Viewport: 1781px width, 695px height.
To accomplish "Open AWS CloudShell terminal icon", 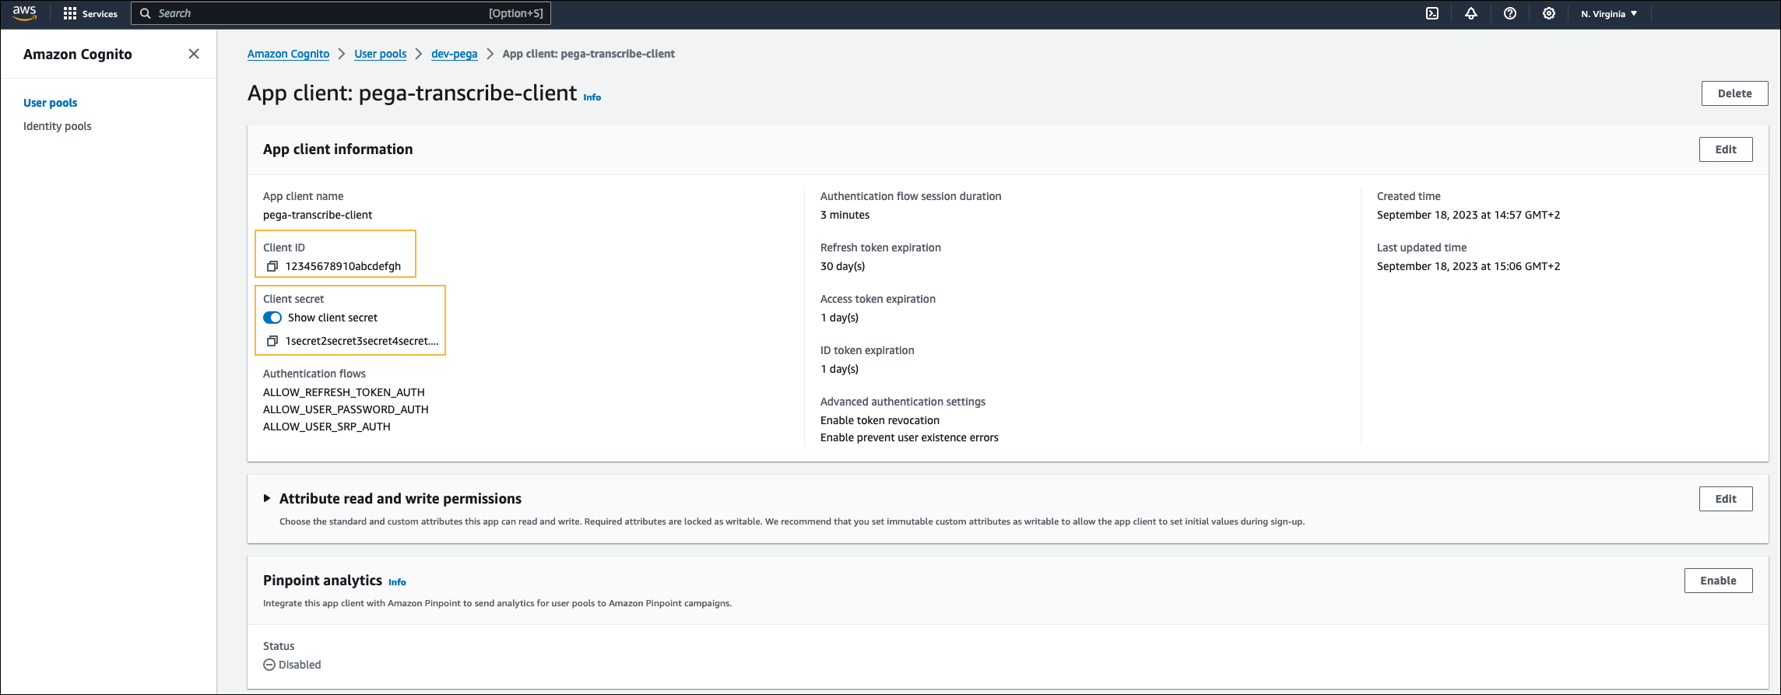I will tap(1432, 13).
